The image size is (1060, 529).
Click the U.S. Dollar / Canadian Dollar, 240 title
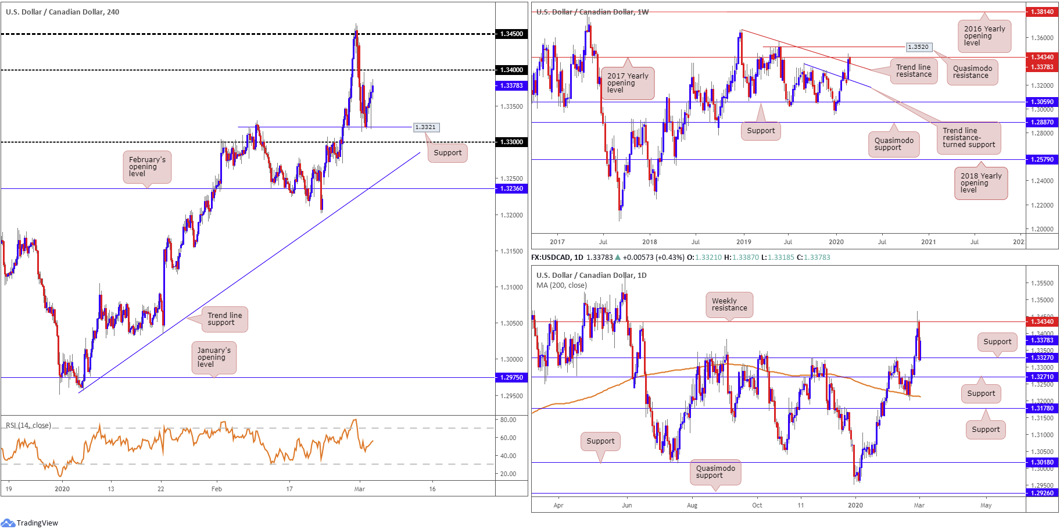63,12
